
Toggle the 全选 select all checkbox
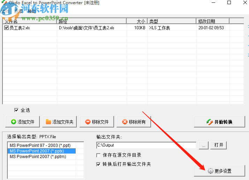pos(16,110)
